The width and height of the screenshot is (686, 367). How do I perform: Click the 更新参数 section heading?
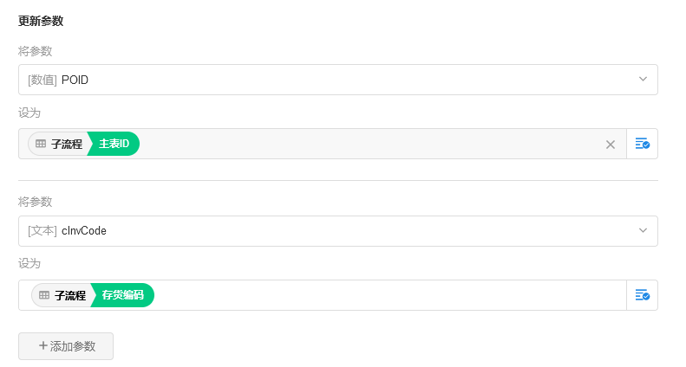(41, 21)
